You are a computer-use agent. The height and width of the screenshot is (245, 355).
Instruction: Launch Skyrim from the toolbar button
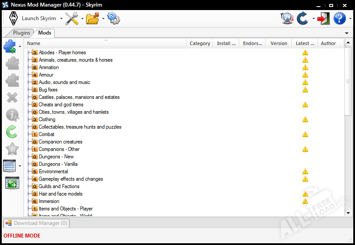pos(33,18)
